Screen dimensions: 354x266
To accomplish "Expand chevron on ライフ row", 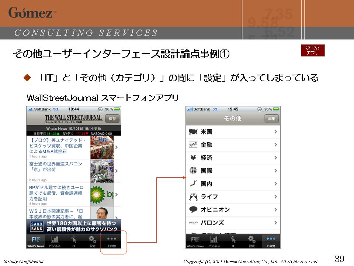I will pos(276,197).
